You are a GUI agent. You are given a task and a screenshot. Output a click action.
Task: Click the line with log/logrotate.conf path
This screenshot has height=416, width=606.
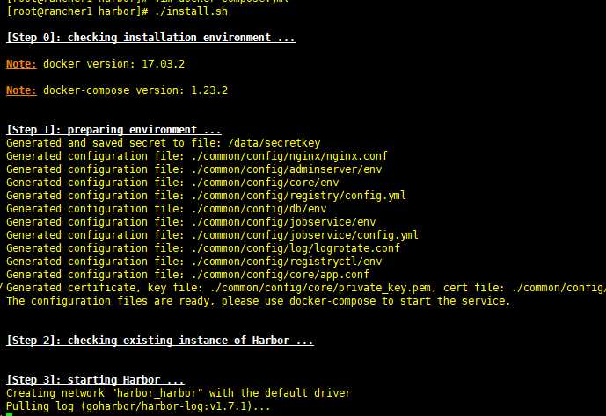(x=203, y=247)
